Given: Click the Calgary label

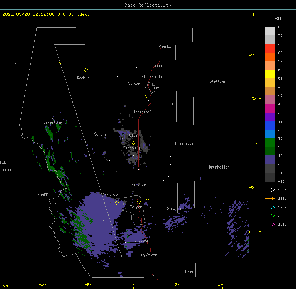Looking at the screenshot, I should coord(137,207).
